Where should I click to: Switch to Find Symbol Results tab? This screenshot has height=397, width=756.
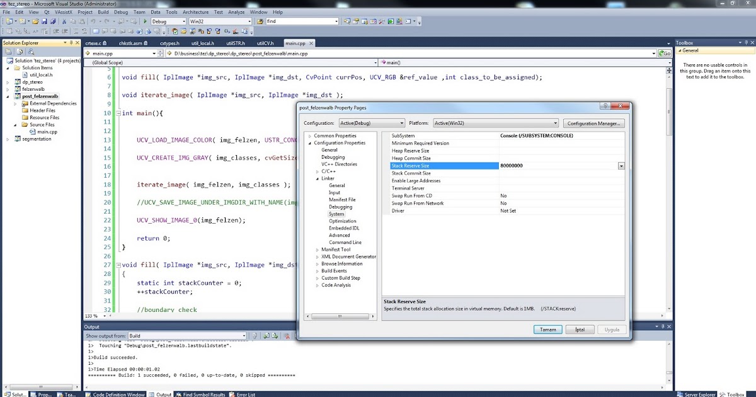pos(200,394)
